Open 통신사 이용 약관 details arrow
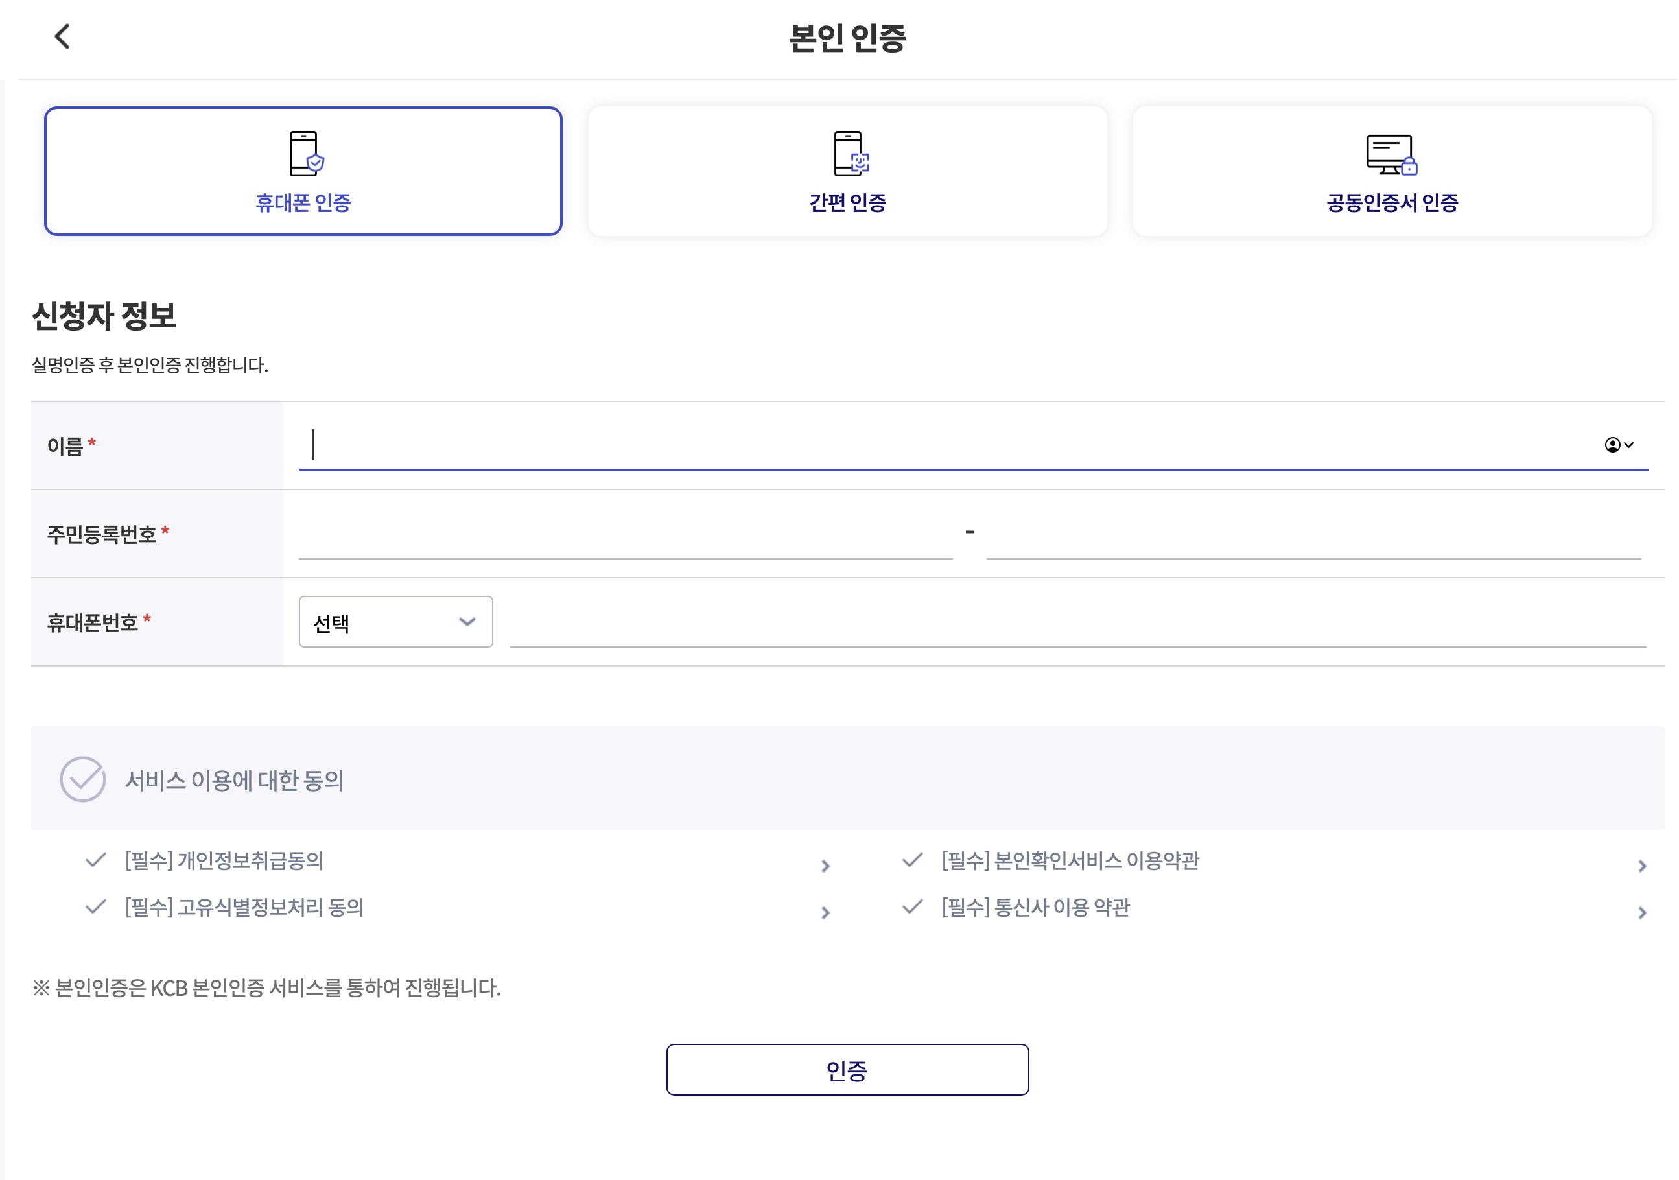This screenshot has height=1180, width=1679. 1641,913
